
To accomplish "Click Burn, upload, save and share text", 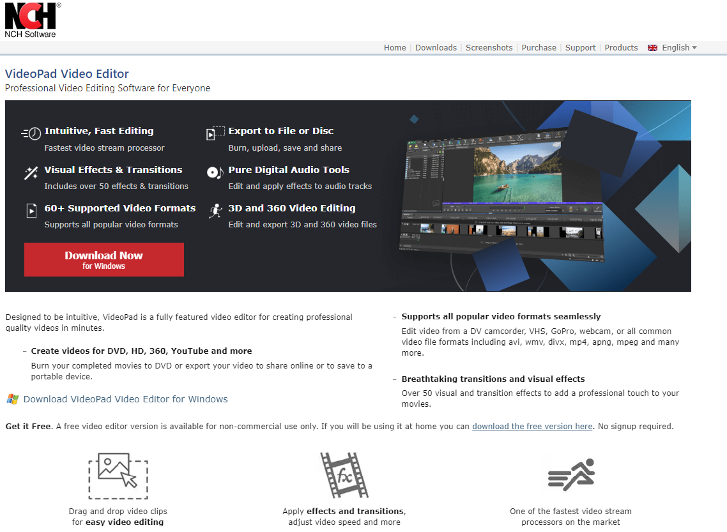I will [x=285, y=148].
